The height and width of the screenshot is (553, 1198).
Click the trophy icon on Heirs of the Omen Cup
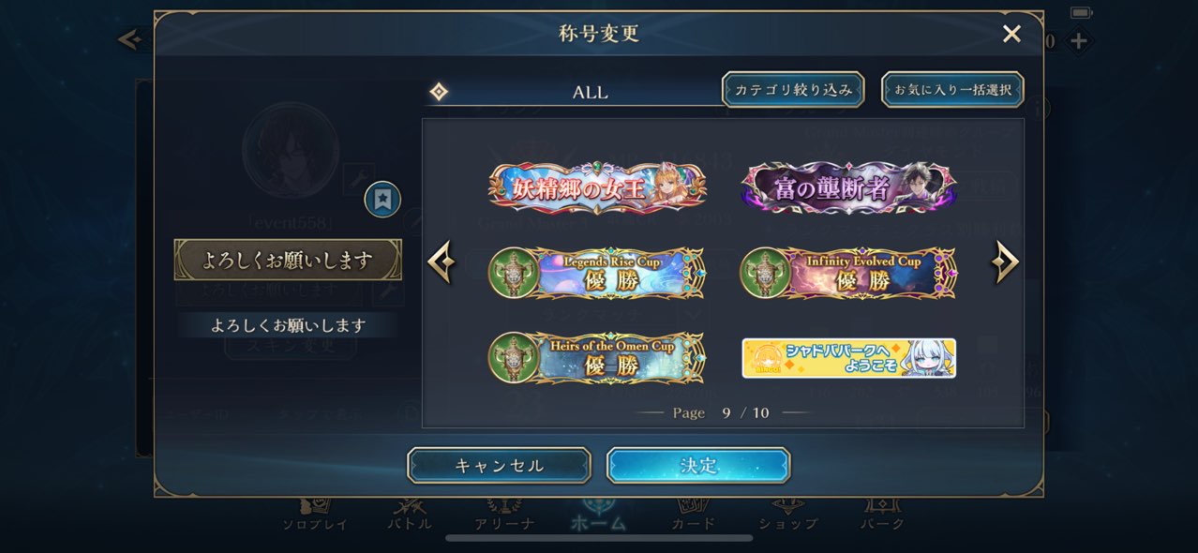coord(513,357)
